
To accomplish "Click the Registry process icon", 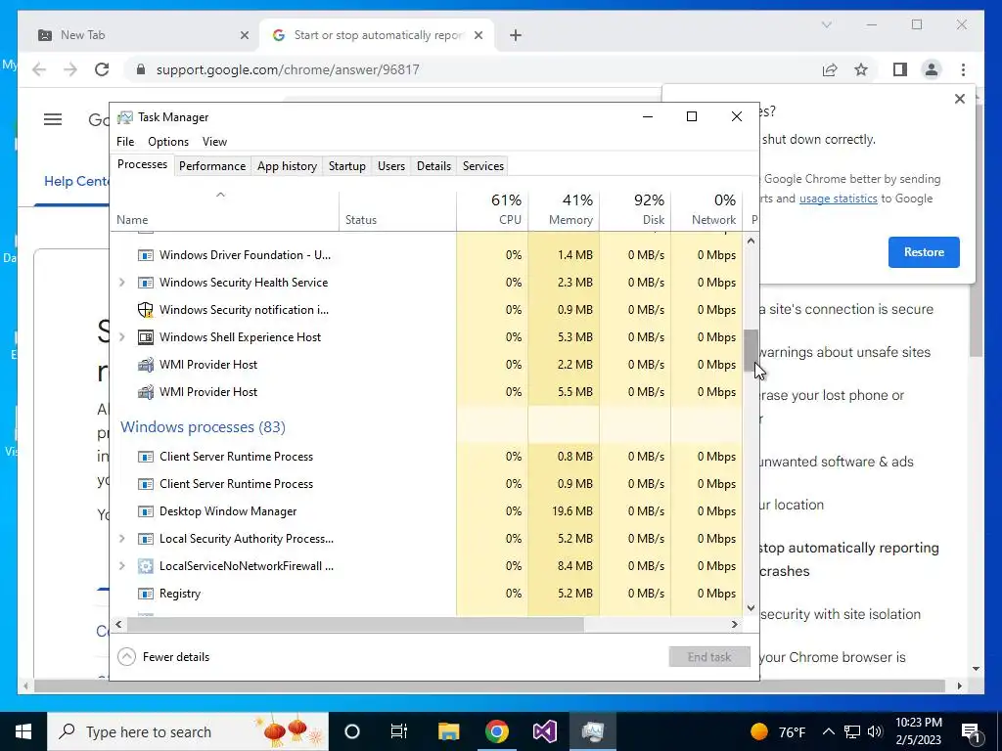I will click(146, 594).
